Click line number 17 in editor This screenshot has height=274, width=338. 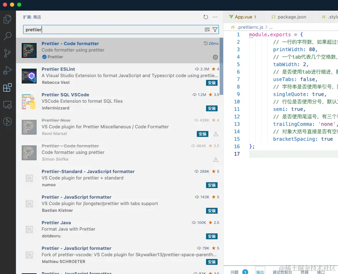click(237, 154)
